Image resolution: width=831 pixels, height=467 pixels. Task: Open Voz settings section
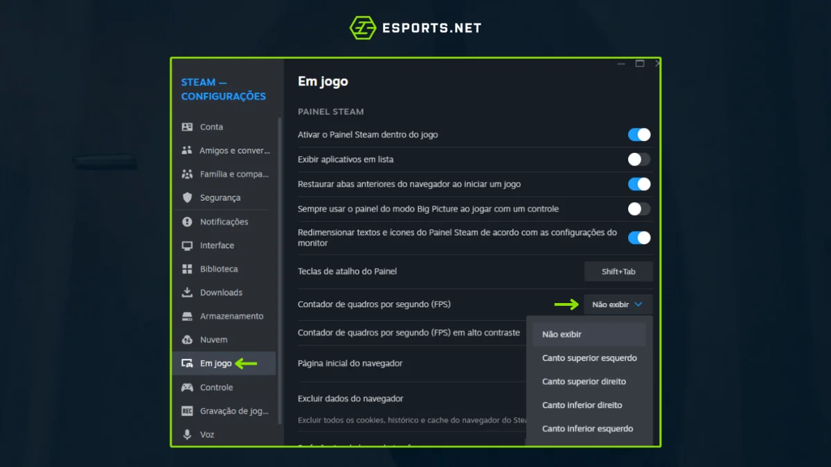tap(225, 434)
